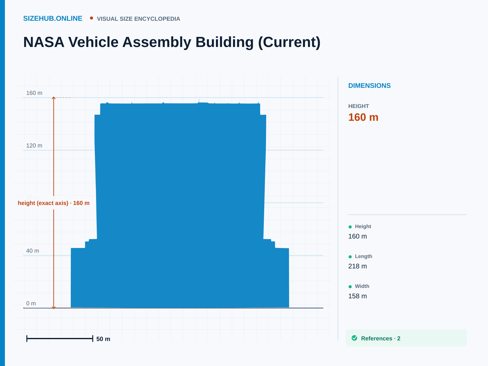
Task: Click the HEIGHT label above the orange value
Action: click(359, 106)
